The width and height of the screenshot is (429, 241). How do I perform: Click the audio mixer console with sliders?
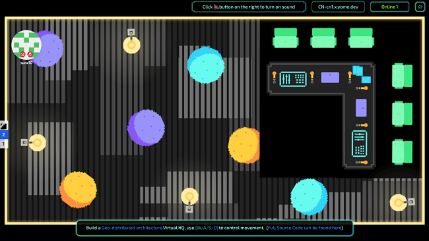[293, 79]
